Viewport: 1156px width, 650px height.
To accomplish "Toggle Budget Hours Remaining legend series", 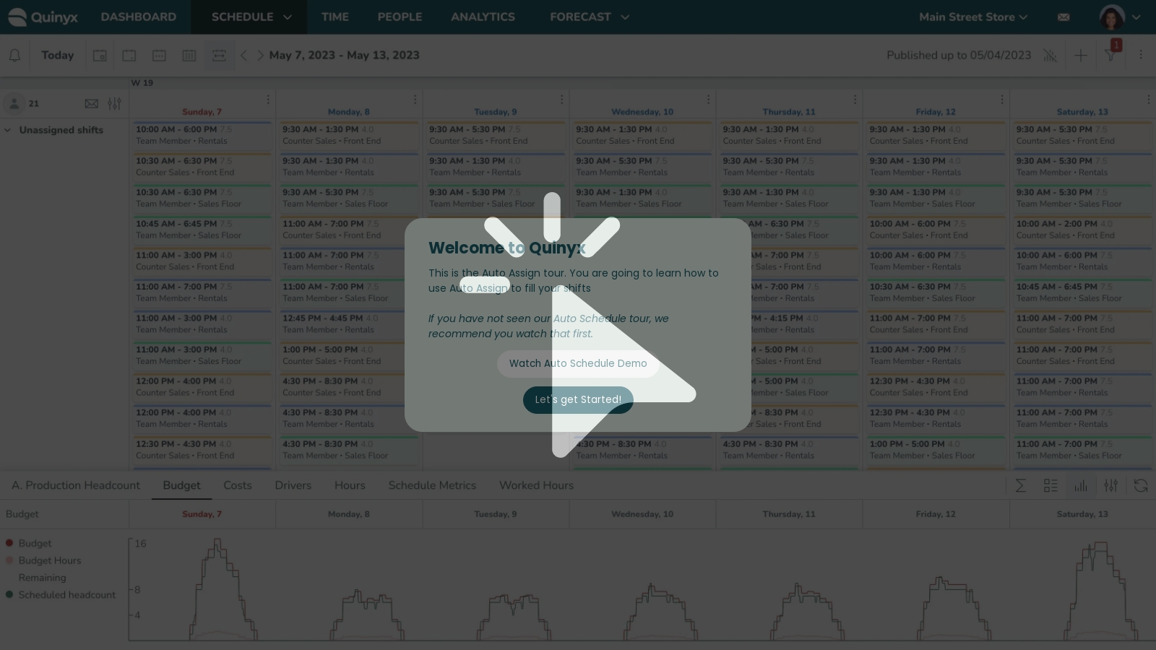I will 43,569.
